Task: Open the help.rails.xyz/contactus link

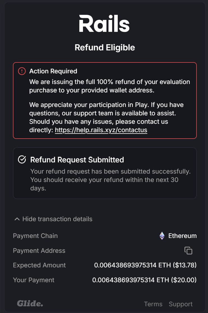Action: click(x=101, y=130)
